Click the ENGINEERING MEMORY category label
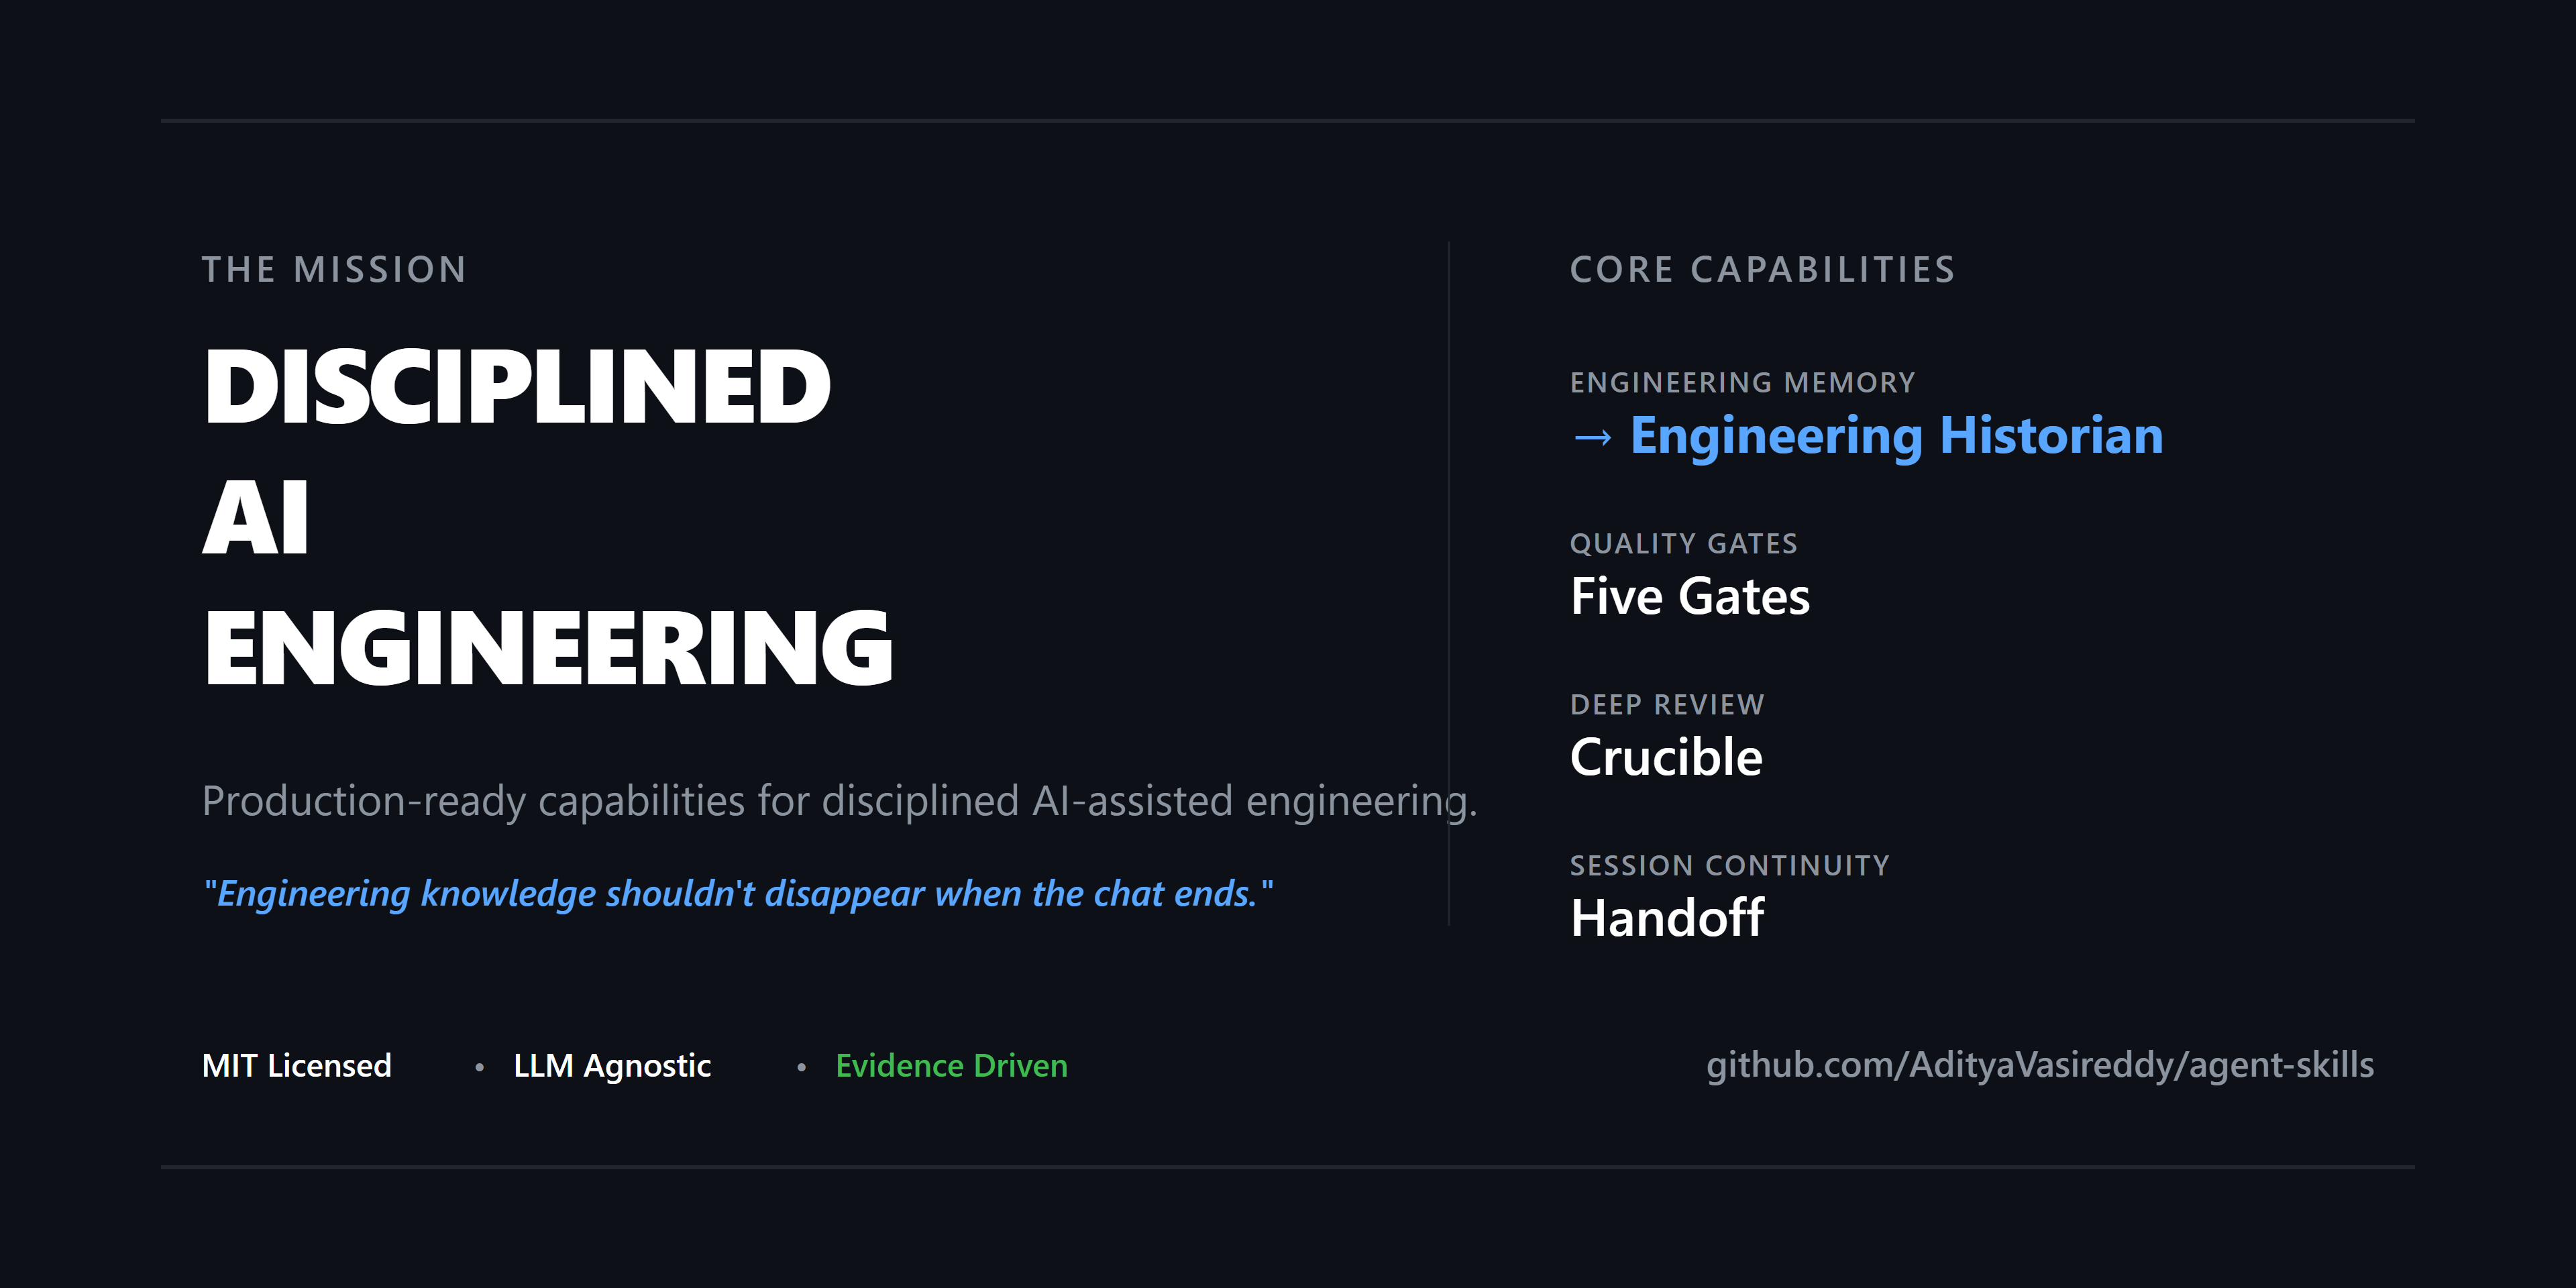 tap(1743, 383)
